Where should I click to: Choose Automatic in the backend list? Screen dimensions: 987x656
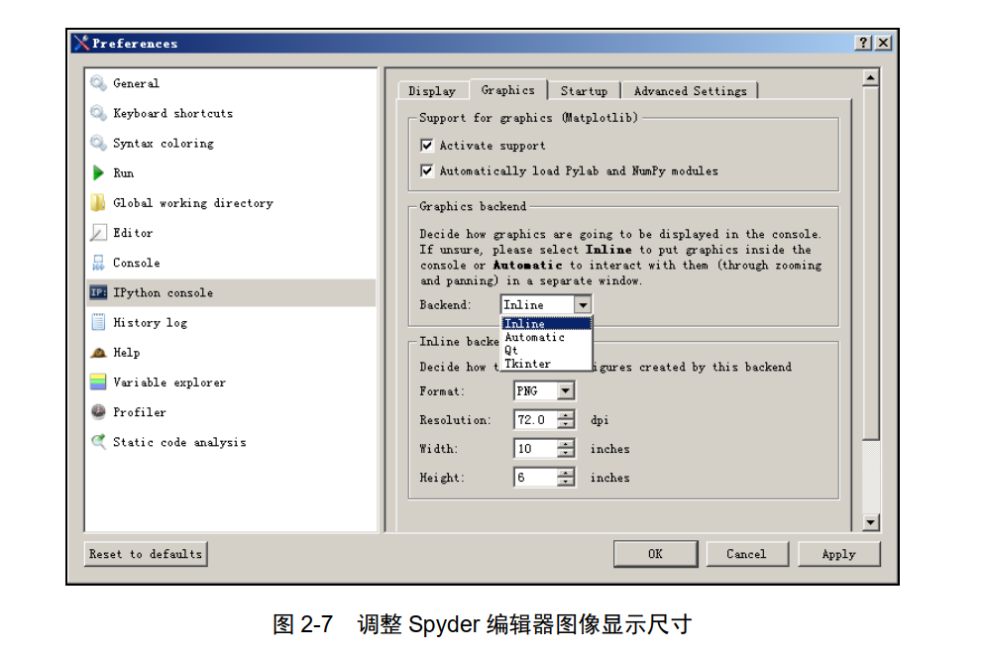tap(546, 337)
